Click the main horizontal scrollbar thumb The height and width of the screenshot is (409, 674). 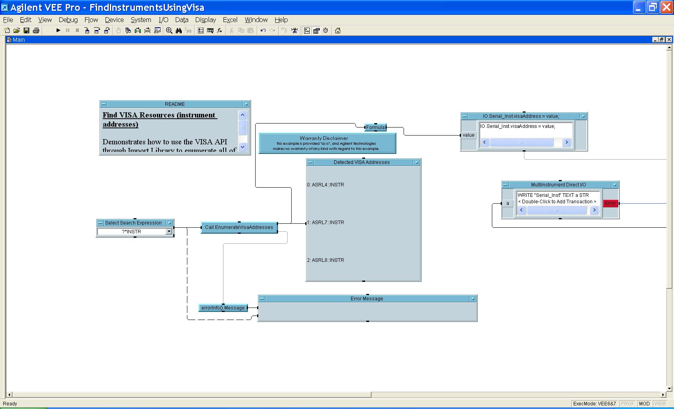(191, 395)
